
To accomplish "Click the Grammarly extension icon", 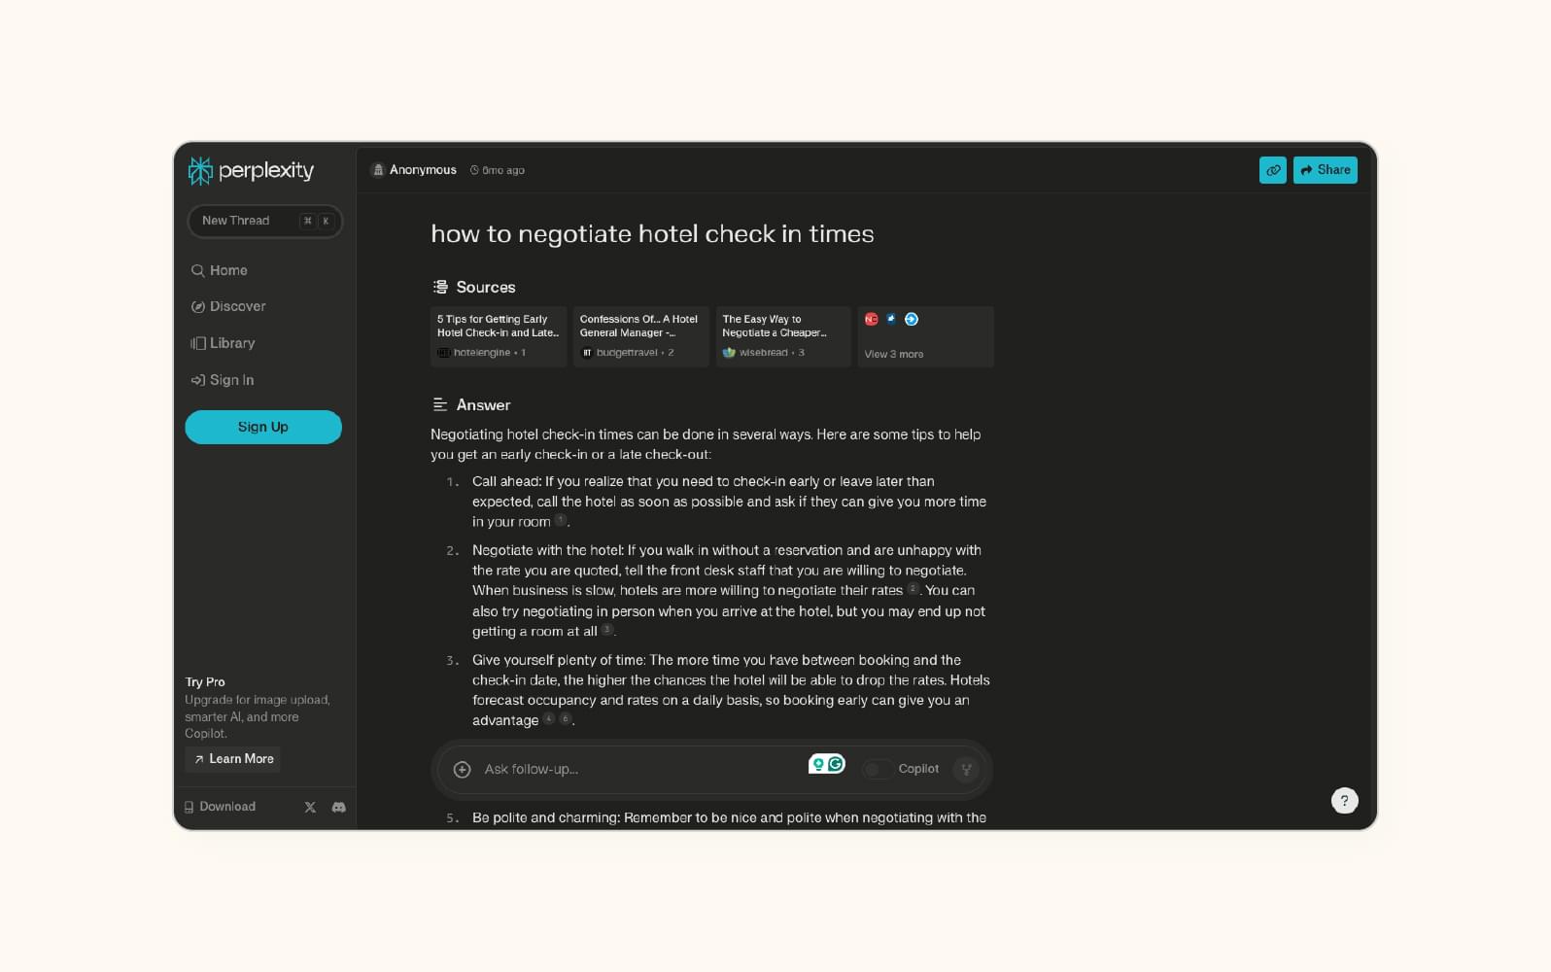I will [836, 764].
